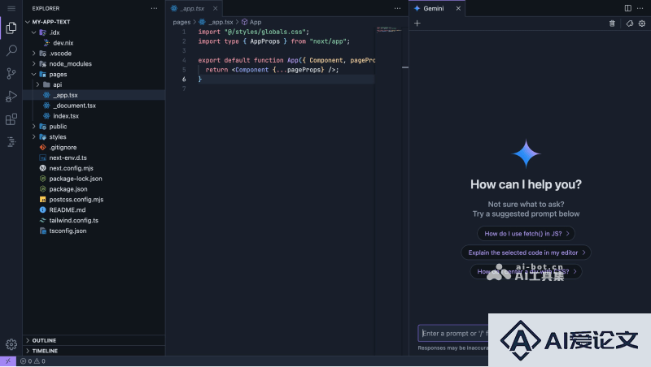Open the Source Control view icon

(11, 74)
